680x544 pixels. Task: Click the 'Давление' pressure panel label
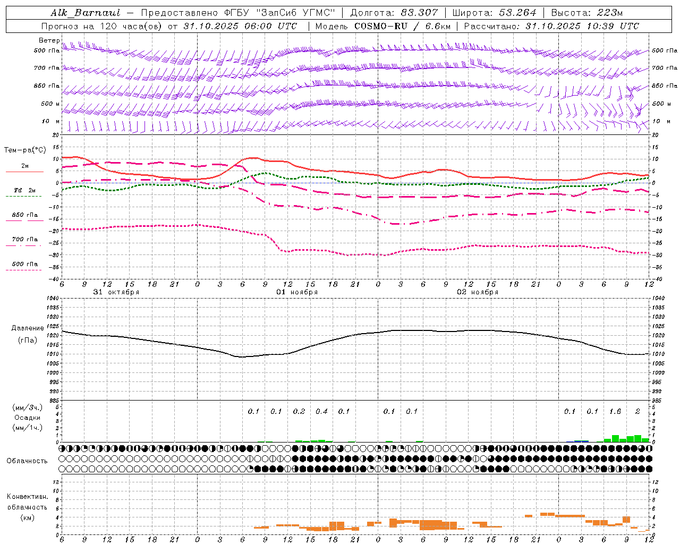point(28,328)
